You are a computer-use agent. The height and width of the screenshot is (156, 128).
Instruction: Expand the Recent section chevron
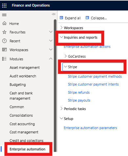(51, 41)
